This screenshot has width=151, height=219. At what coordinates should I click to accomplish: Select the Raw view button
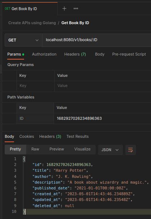point(35,149)
